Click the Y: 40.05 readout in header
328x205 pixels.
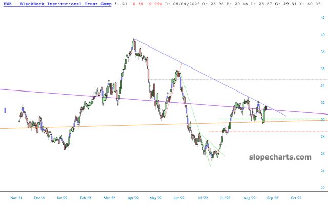coord(310,4)
